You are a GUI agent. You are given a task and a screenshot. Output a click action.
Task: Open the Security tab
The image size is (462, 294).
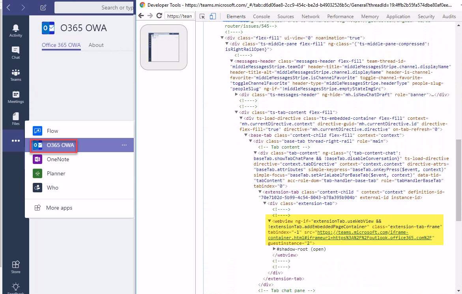[x=426, y=17]
